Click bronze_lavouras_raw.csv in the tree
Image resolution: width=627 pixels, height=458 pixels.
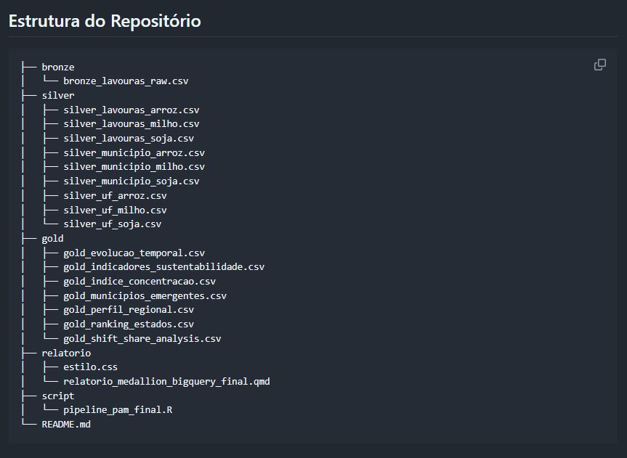(x=126, y=81)
